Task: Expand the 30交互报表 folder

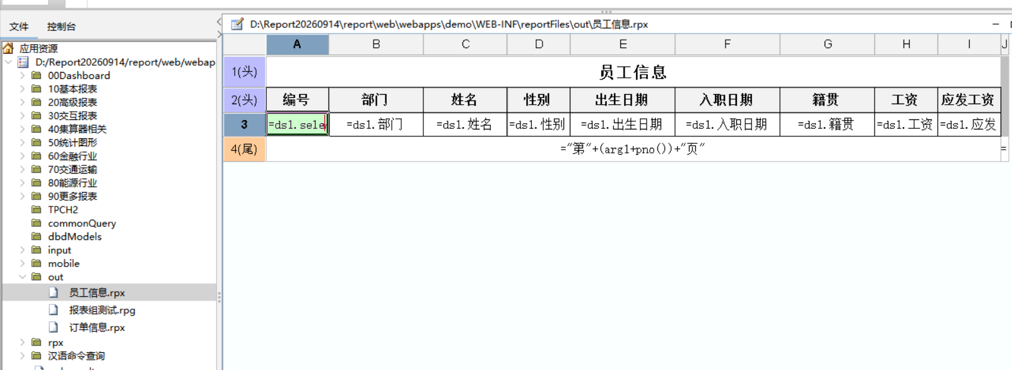Action: click(x=23, y=116)
